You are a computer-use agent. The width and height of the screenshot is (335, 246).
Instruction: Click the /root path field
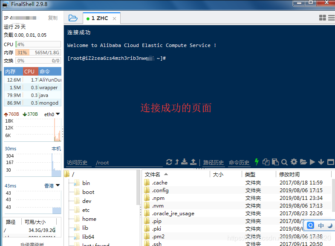pyautogui.click(x=129, y=163)
